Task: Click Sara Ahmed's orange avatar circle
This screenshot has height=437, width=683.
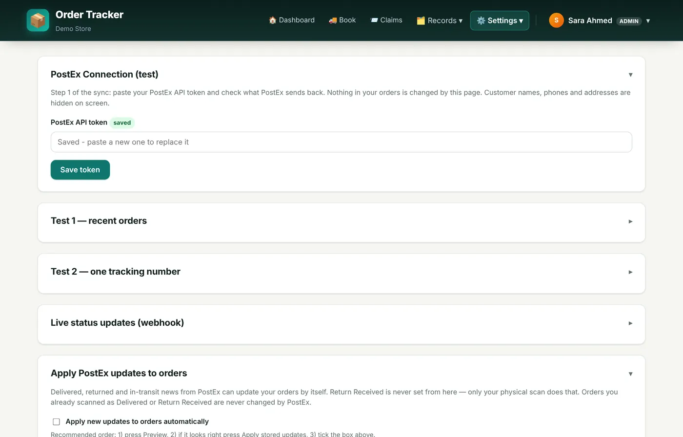Action: [556, 20]
